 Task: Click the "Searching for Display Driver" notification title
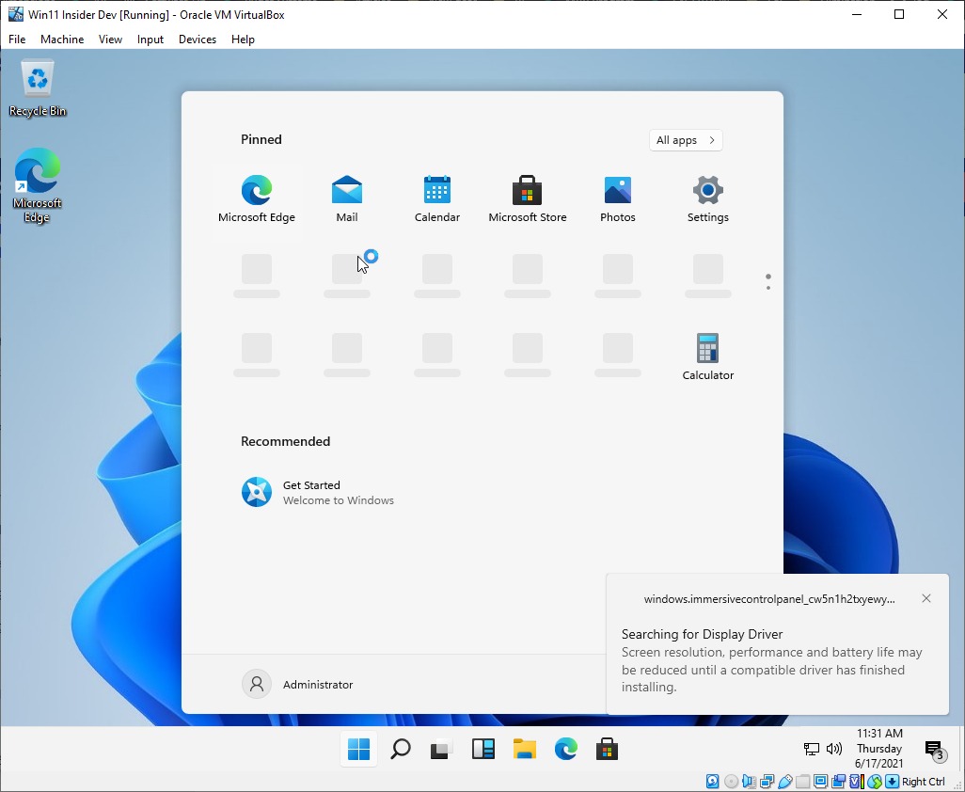point(703,634)
